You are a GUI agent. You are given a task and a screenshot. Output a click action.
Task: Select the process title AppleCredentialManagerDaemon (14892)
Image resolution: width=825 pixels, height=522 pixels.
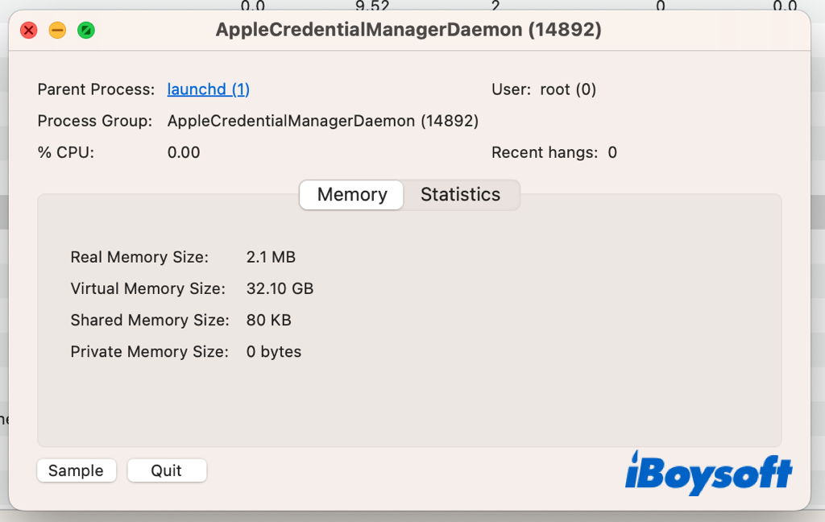(409, 30)
